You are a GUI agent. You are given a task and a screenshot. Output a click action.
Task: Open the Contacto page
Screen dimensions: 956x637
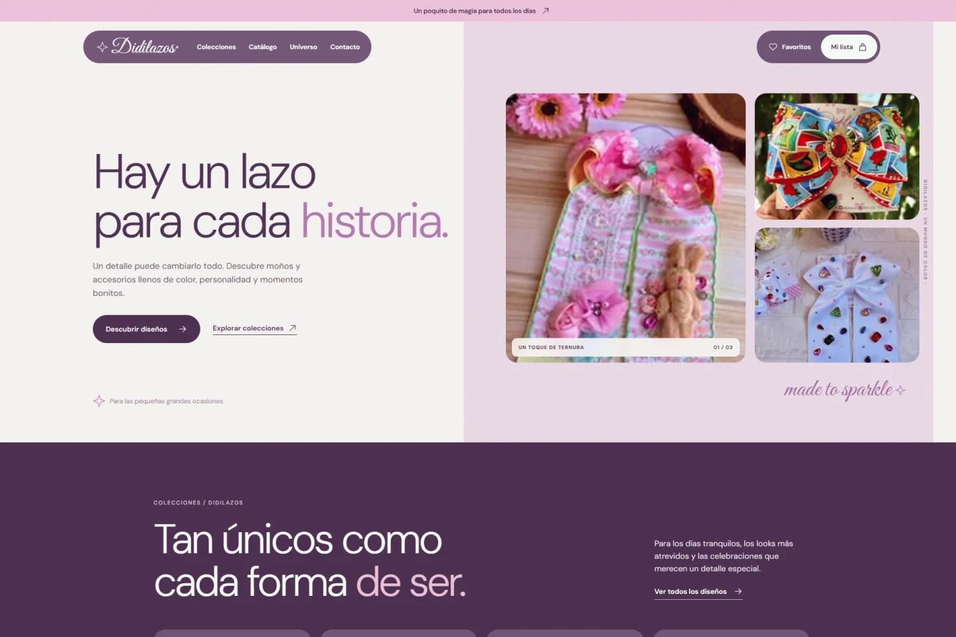[345, 47]
